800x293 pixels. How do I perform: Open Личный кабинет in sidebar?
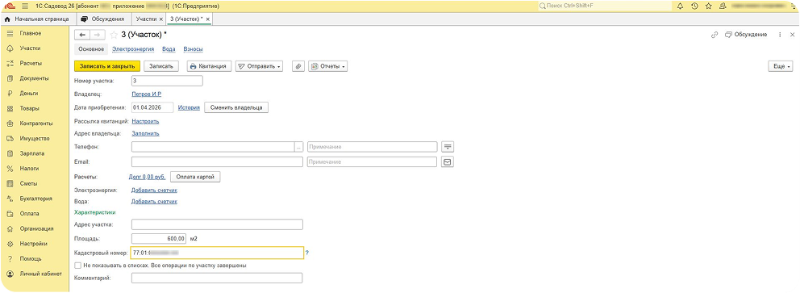[41, 274]
